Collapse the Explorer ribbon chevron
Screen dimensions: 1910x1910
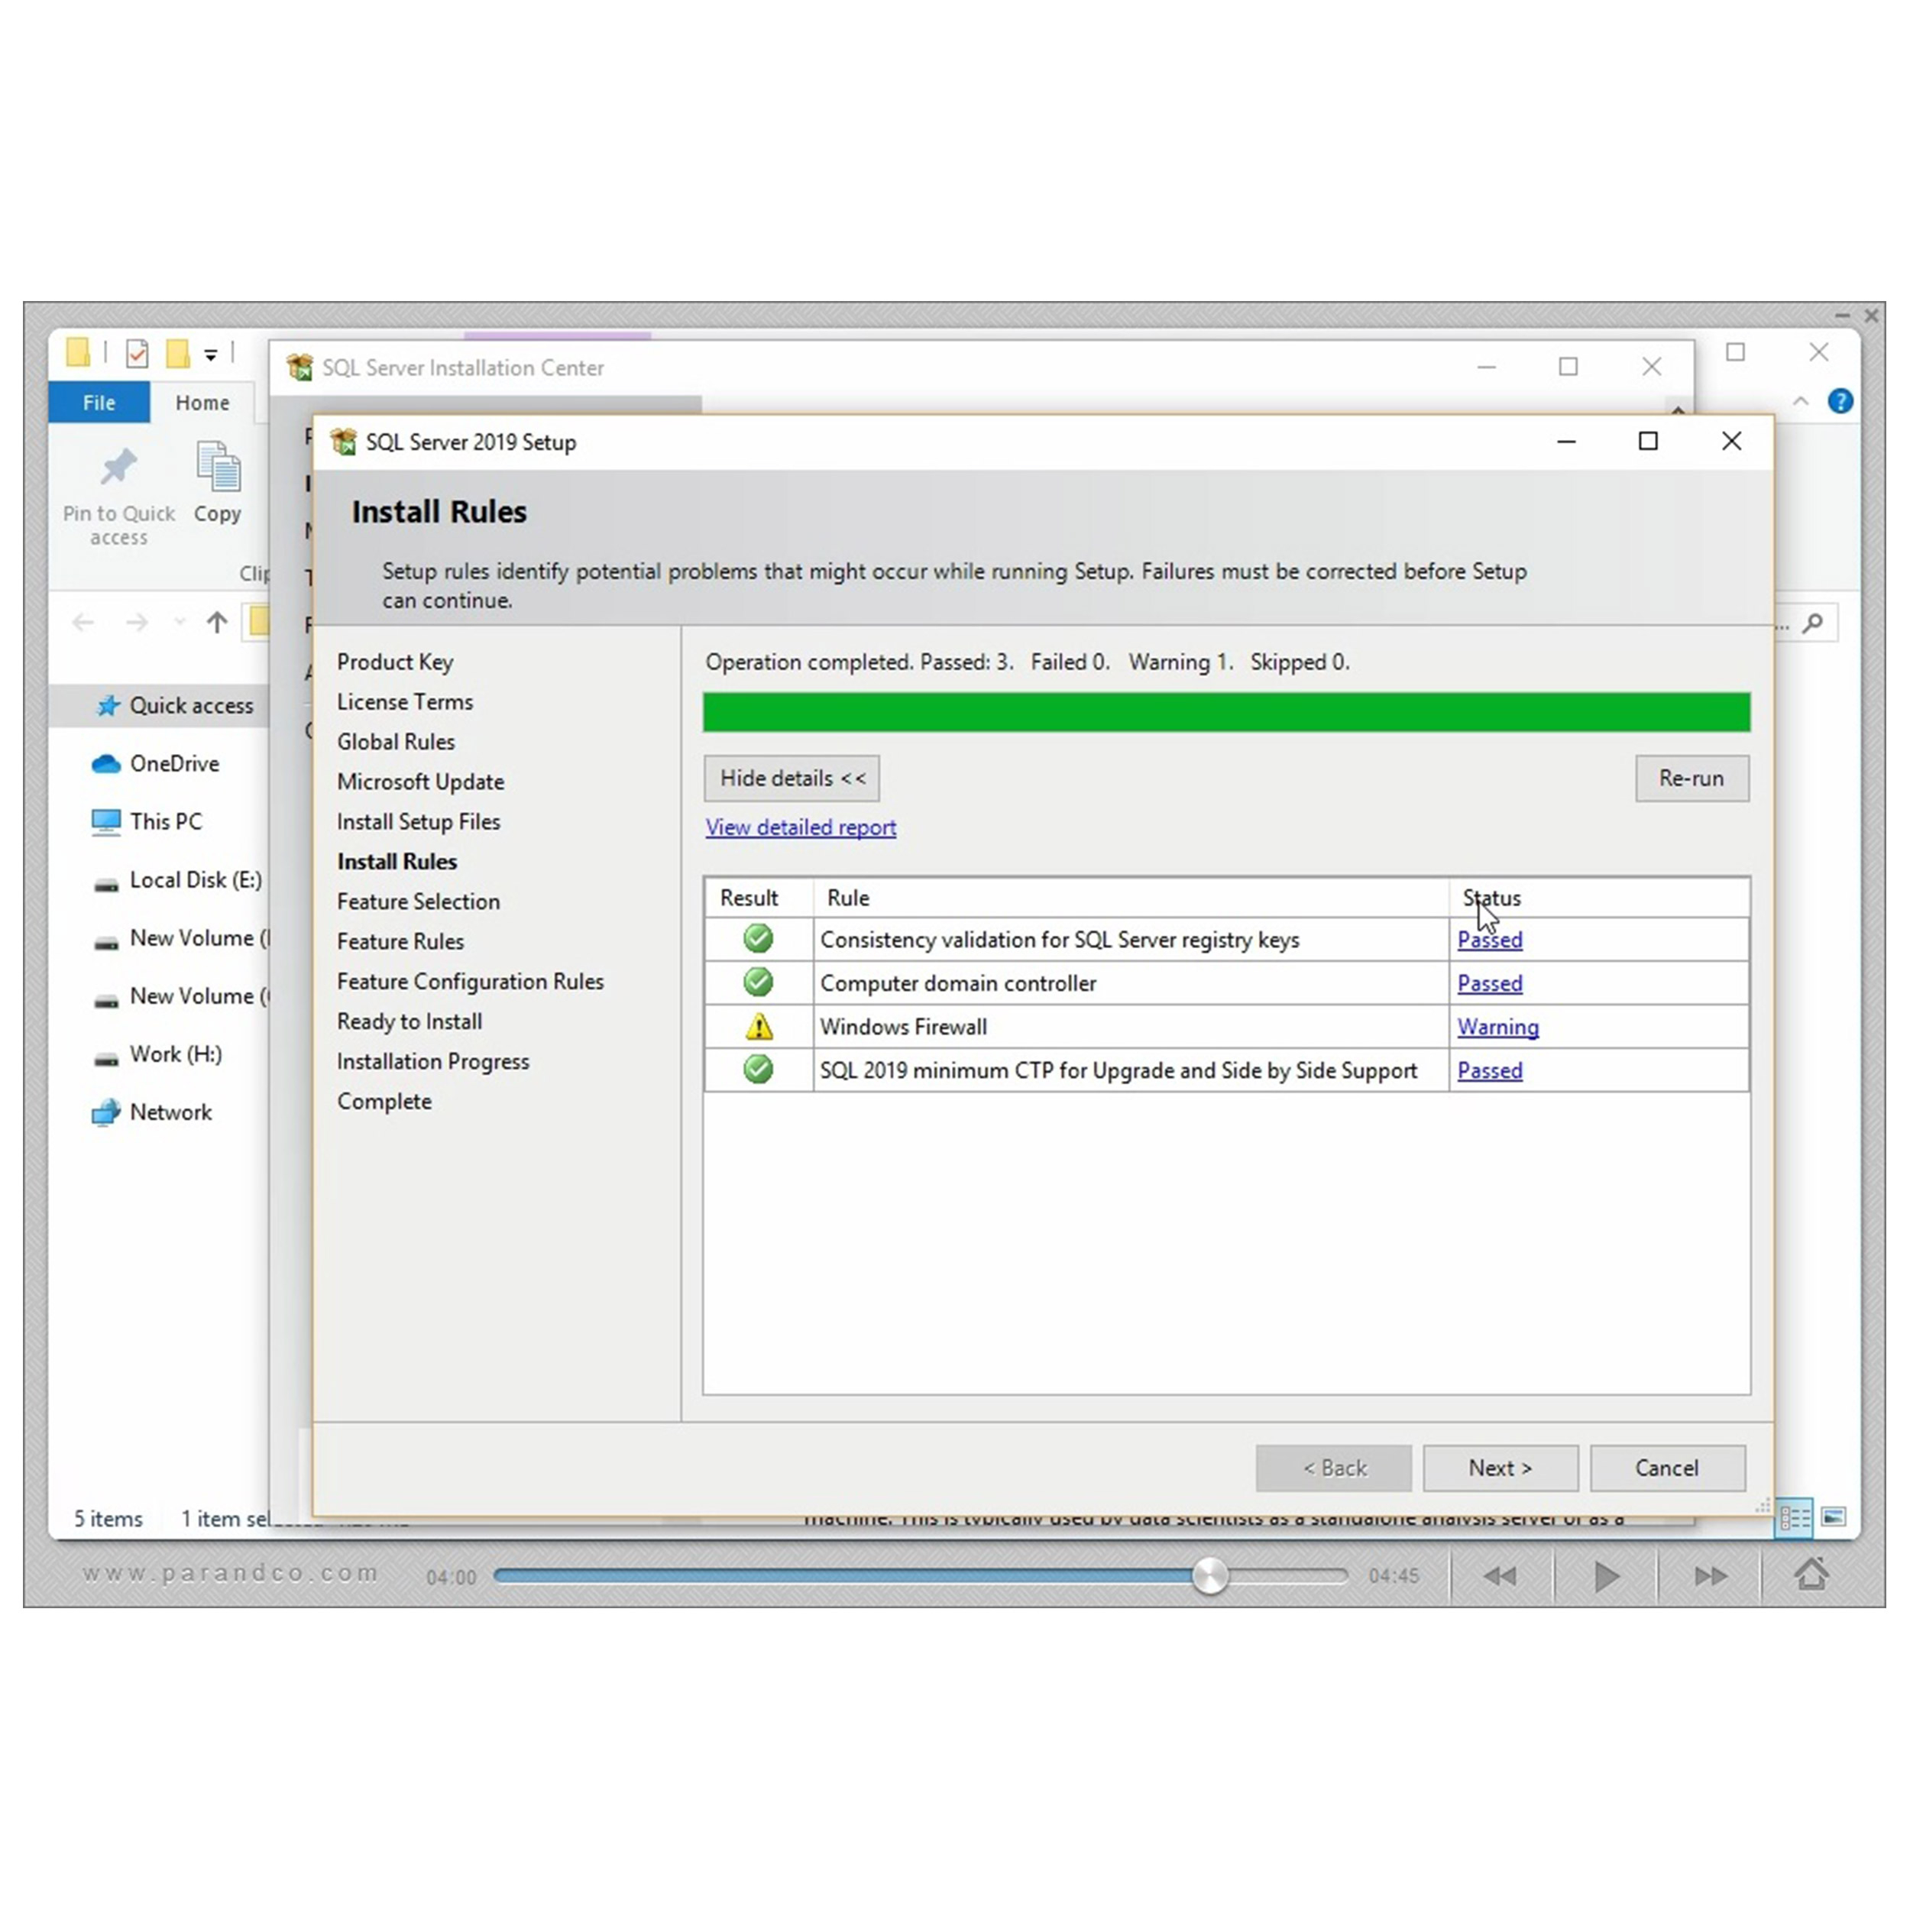(1802, 401)
